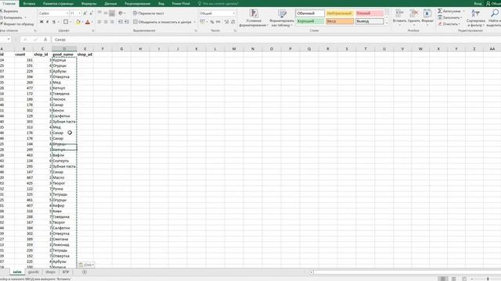
Task: Open the Данные ribbon tab
Action: [110, 3]
